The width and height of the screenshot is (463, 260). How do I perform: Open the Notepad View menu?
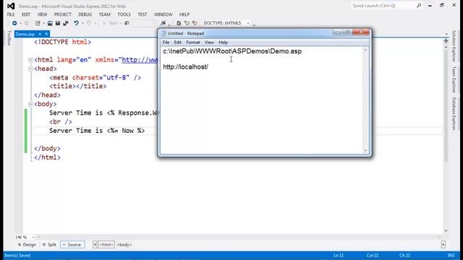point(209,43)
